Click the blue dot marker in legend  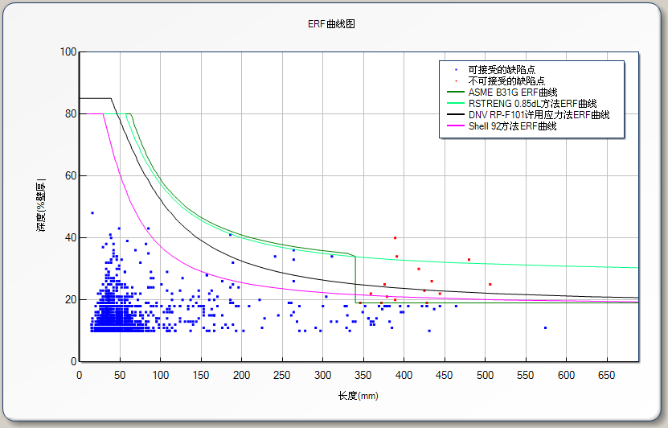pyautogui.click(x=456, y=70)
